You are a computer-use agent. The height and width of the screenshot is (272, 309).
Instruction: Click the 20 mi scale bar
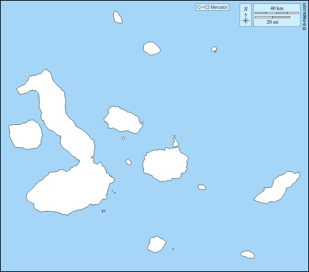point(272,17)
